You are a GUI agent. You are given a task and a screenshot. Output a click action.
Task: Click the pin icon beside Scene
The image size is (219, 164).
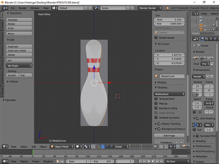pos(194,46)
